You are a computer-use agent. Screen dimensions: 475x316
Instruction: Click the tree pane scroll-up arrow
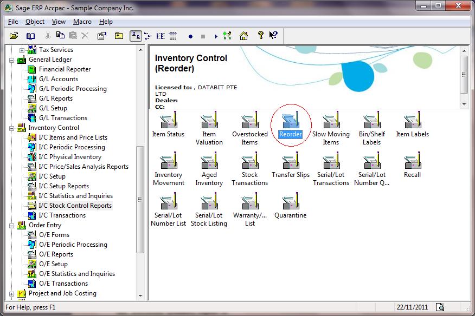[x=140, y=50]
